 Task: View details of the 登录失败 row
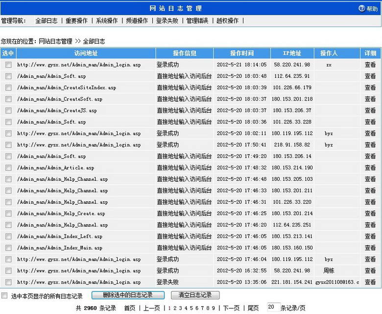pos(370,282)
